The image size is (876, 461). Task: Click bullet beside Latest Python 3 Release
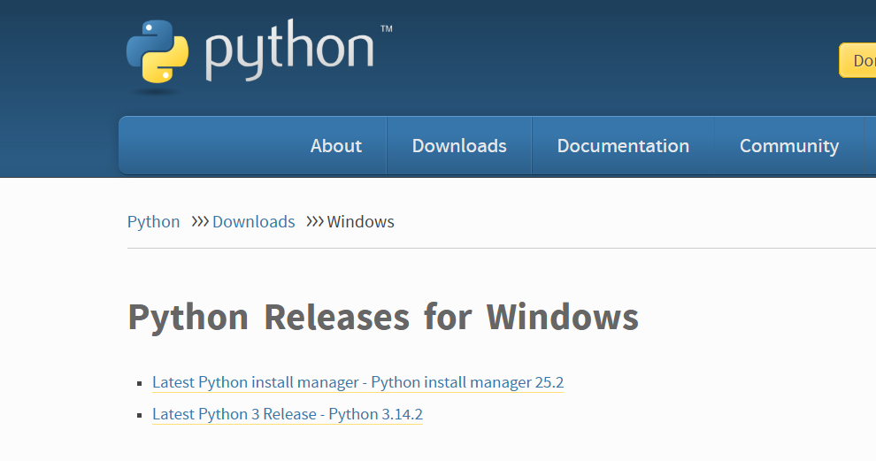pos(140,415)
